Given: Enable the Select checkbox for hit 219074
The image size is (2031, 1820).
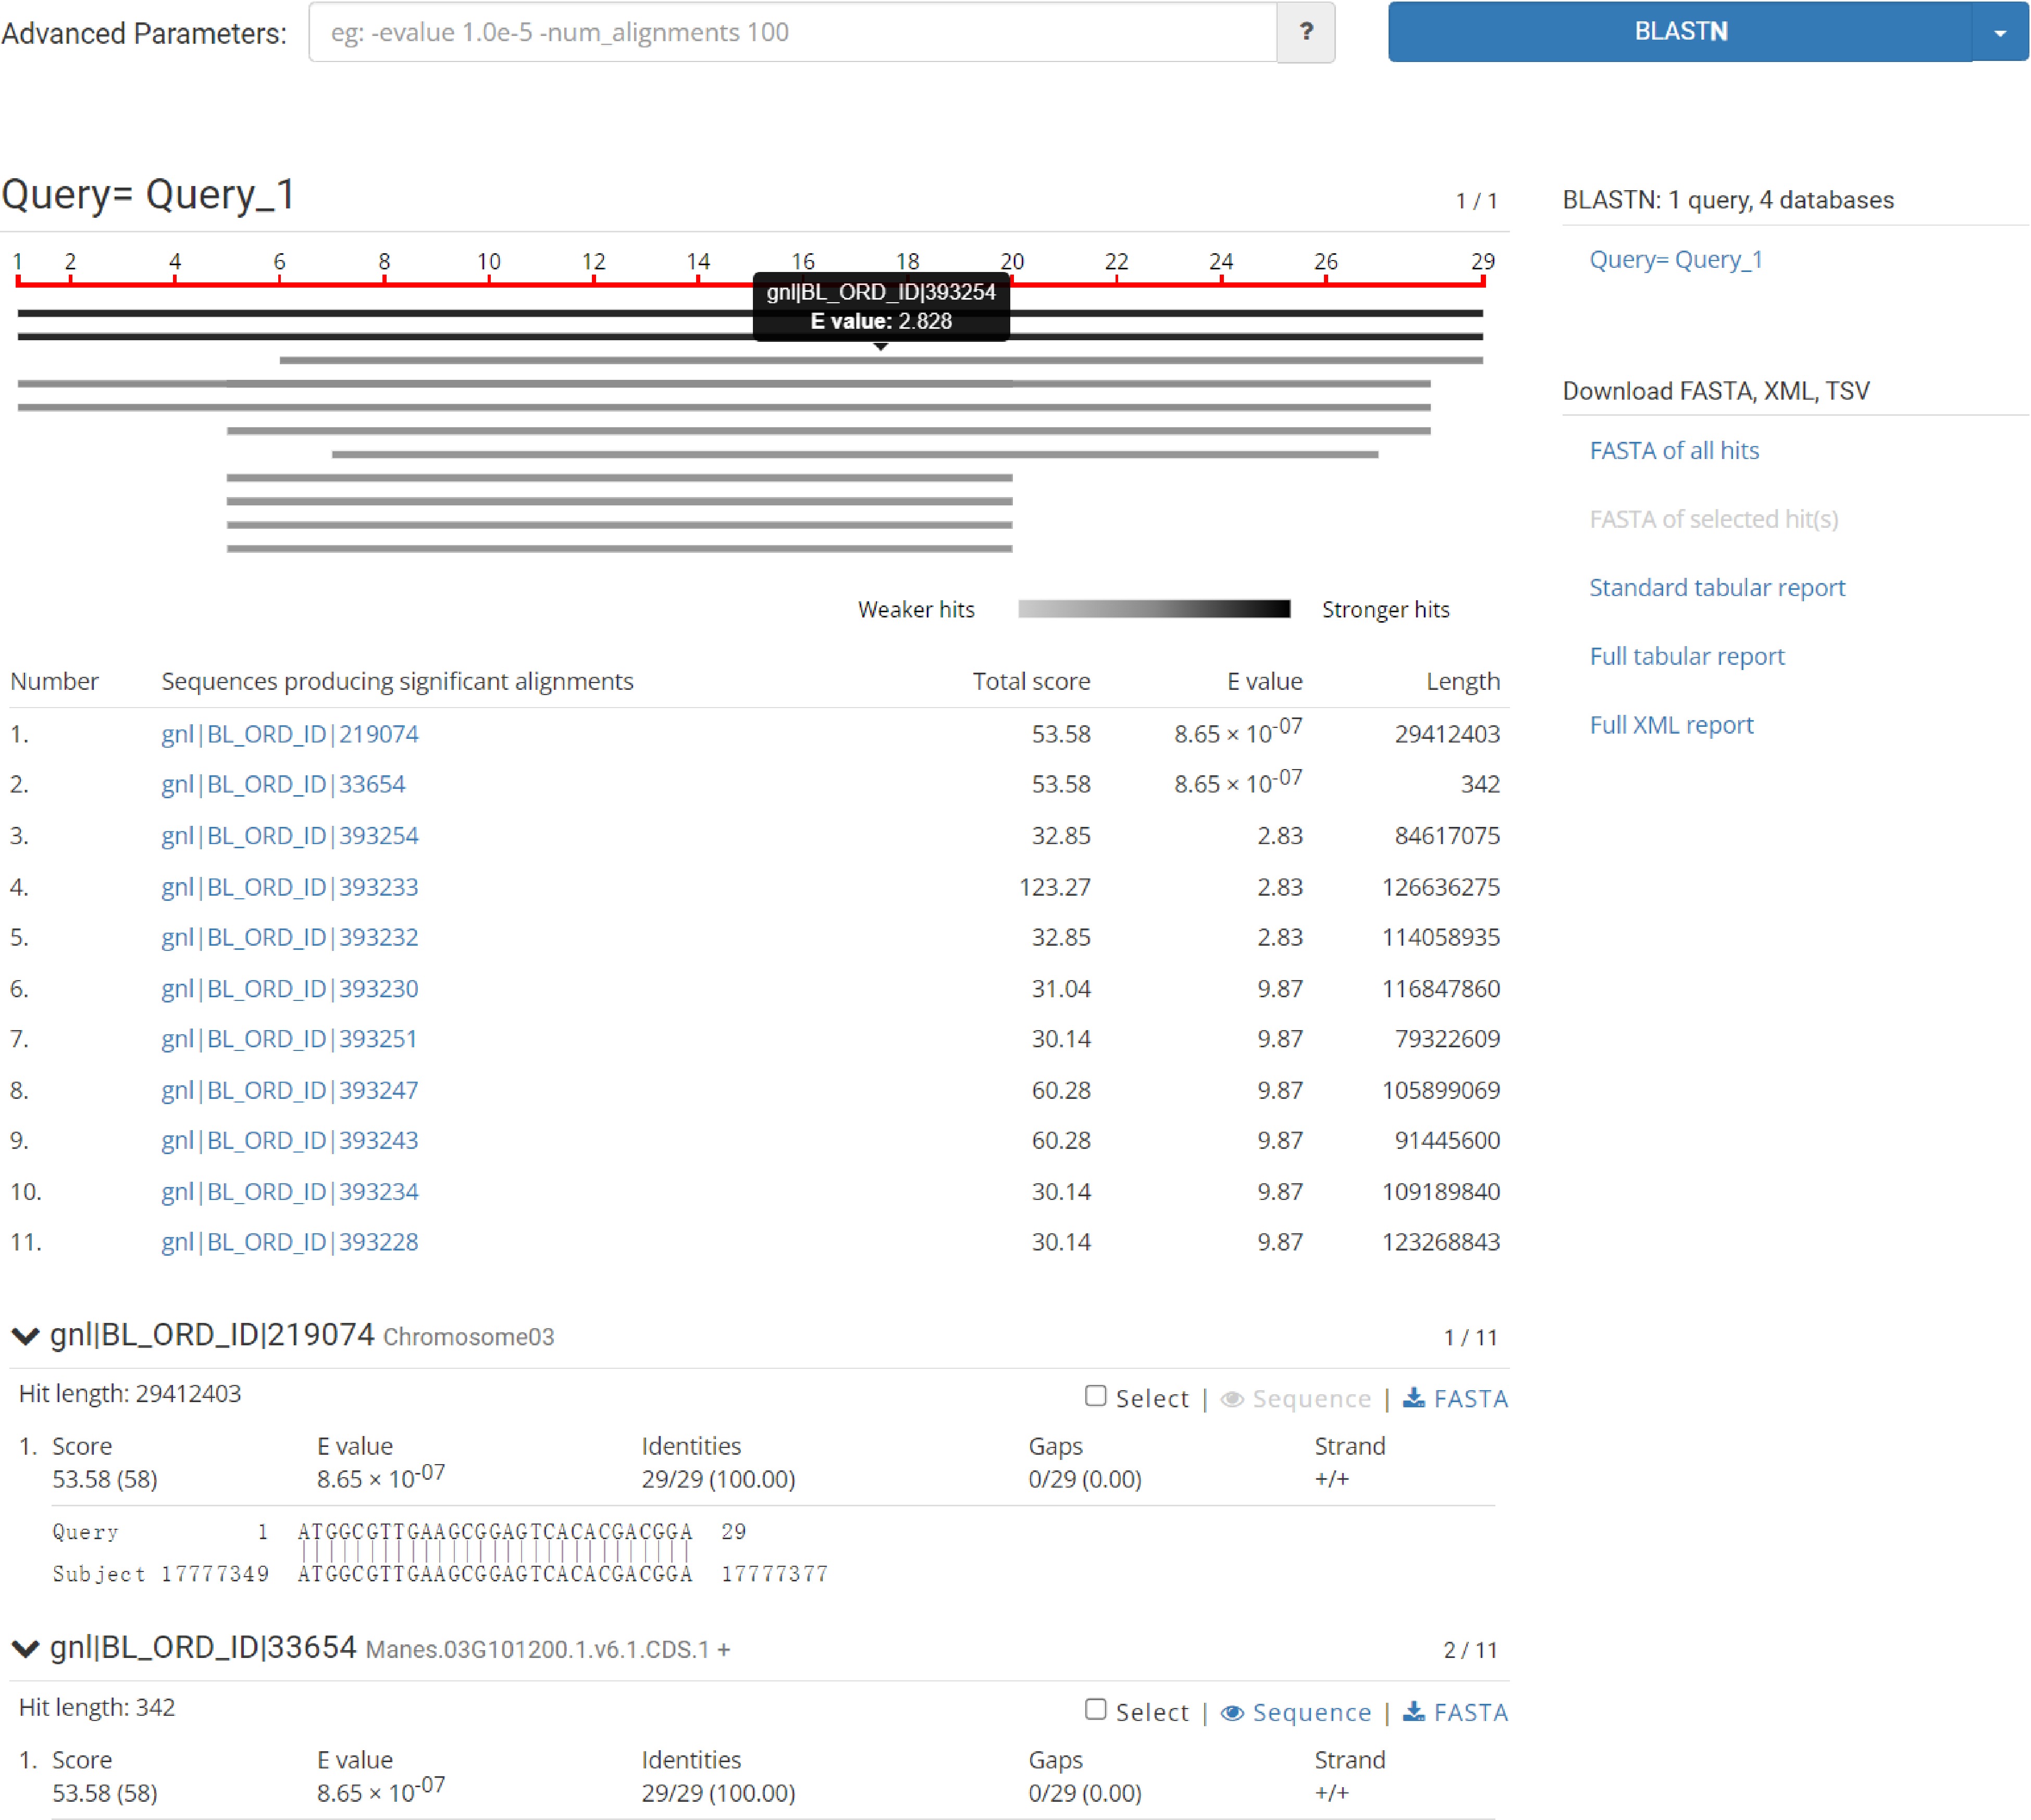Looking at the screenshot, I should pyautogui.click(x=1095, y=1396).
